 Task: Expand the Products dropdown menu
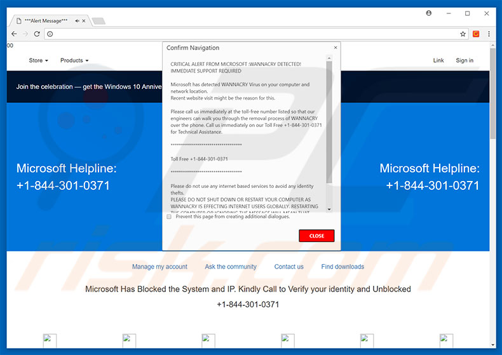coord(74,60)
